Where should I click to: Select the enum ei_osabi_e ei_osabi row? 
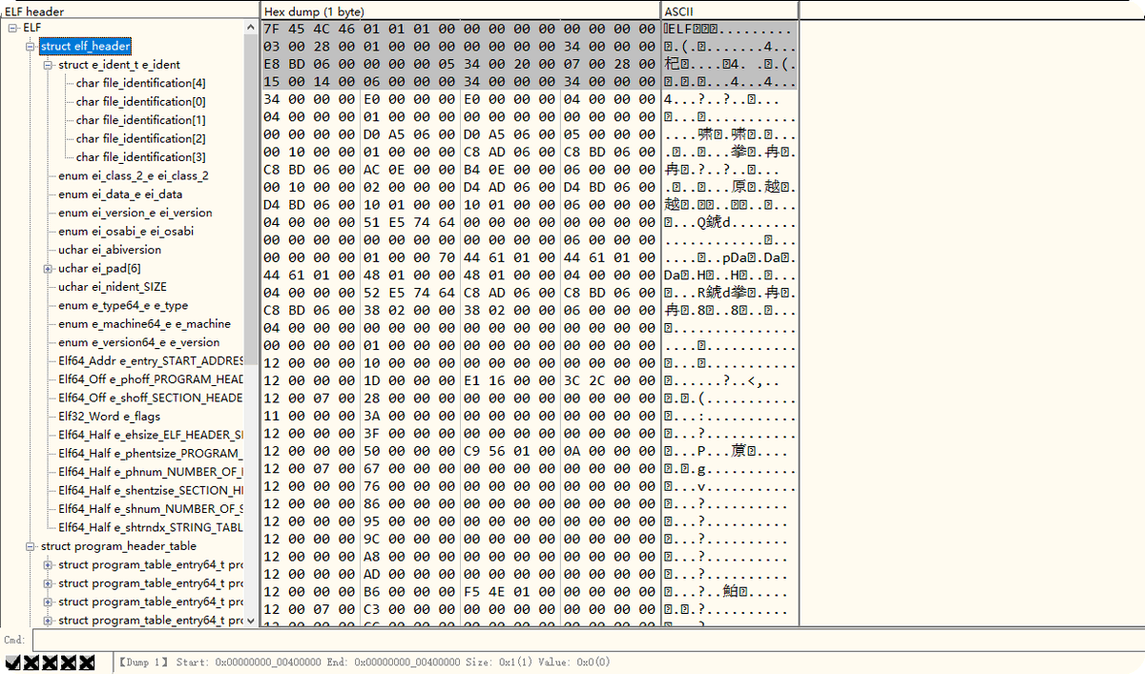point(126,231)
